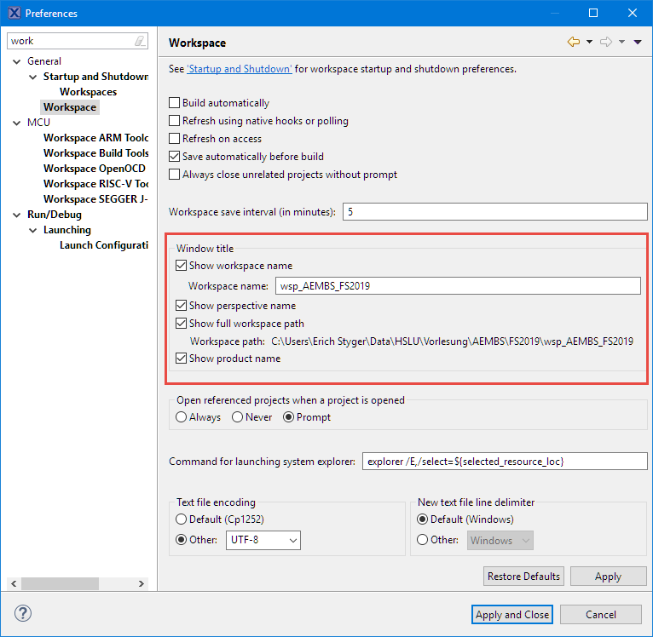Screen dimensions: 653x637
Task: Click the eraser icon to clear the filter
Action: 141,41
